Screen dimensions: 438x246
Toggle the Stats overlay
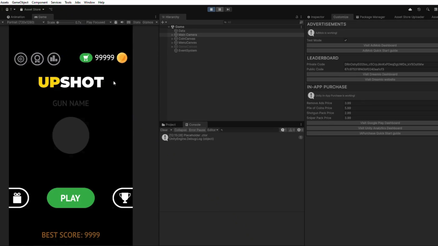pyautogui.click(x=137, y=22)
